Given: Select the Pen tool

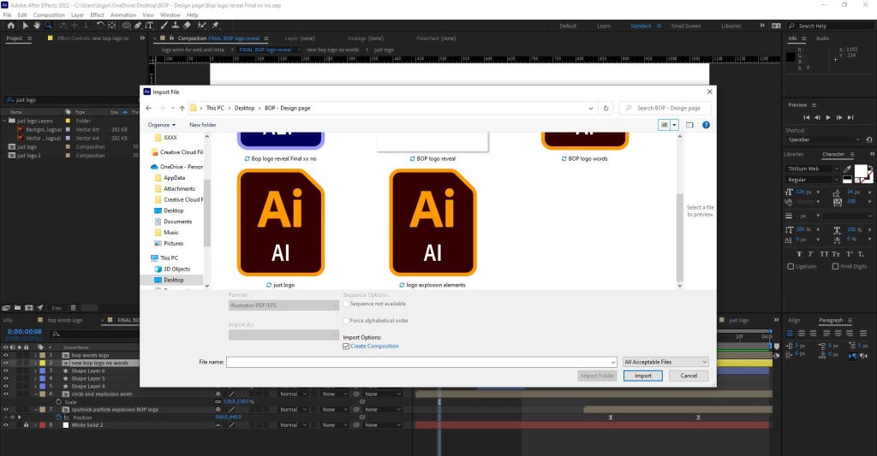Looking at the screenshot, I should (x=138, y=25).
